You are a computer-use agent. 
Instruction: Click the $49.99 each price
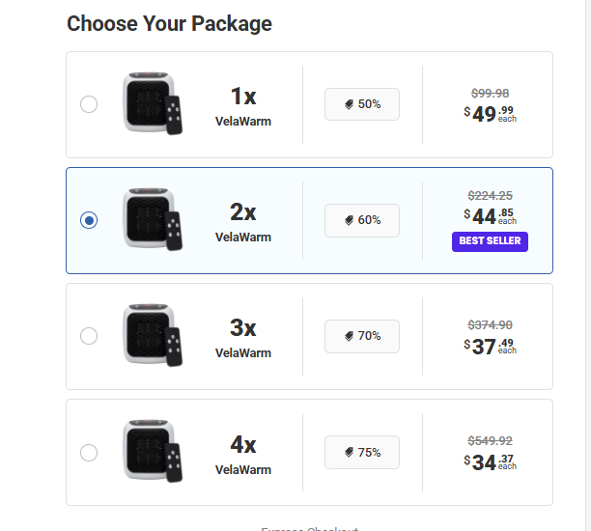pos(490,114)
